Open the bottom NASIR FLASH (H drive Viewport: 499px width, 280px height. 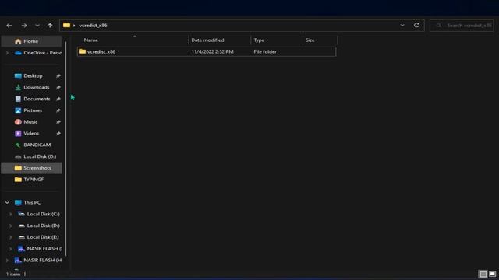(38, 261)
